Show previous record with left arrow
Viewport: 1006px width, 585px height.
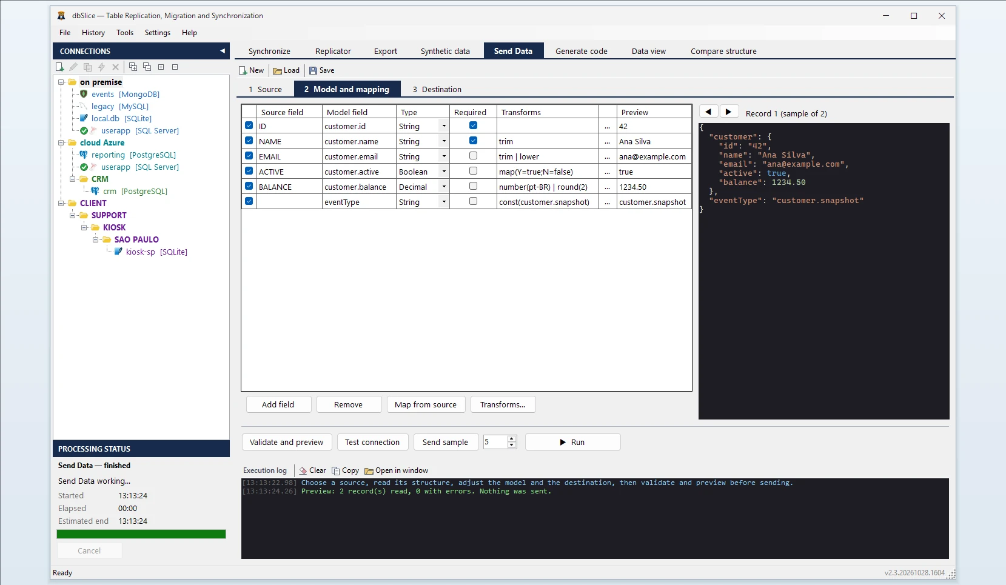pyautogui.click(x=708, y=112)
